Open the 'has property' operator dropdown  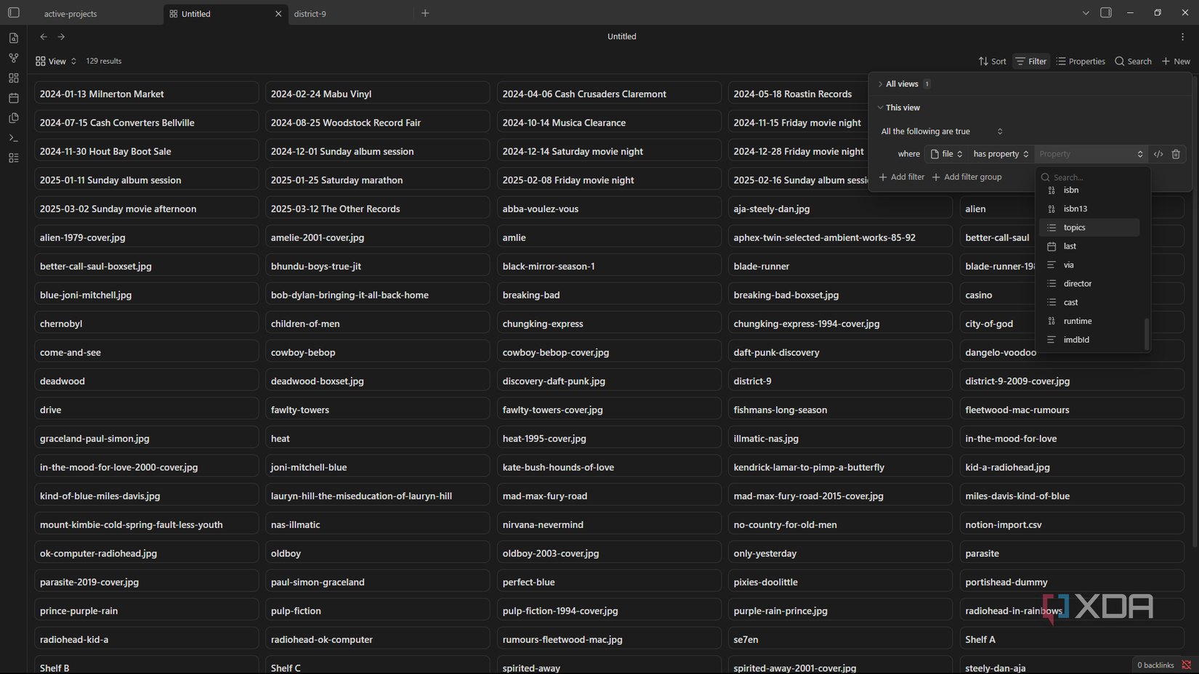point(1001,154)
